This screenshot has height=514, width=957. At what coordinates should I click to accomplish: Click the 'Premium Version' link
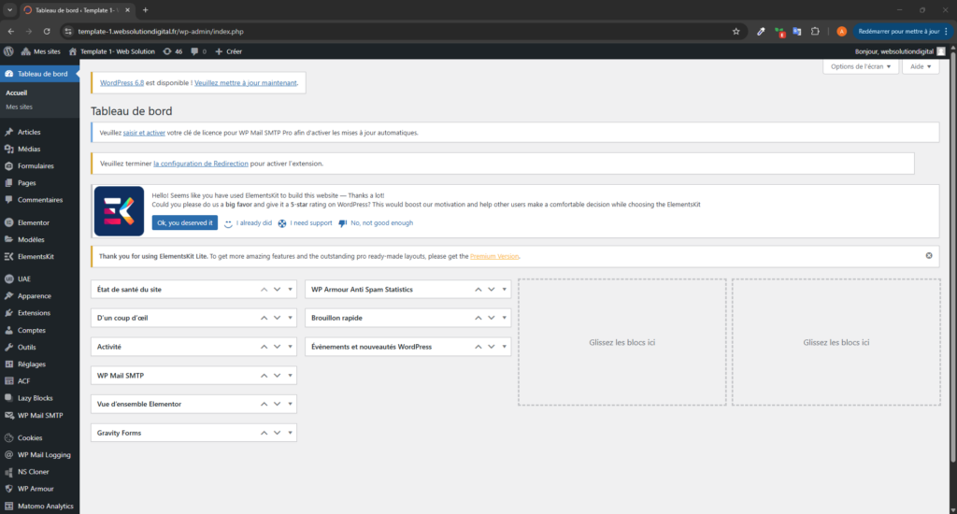(x=494, y=256)
